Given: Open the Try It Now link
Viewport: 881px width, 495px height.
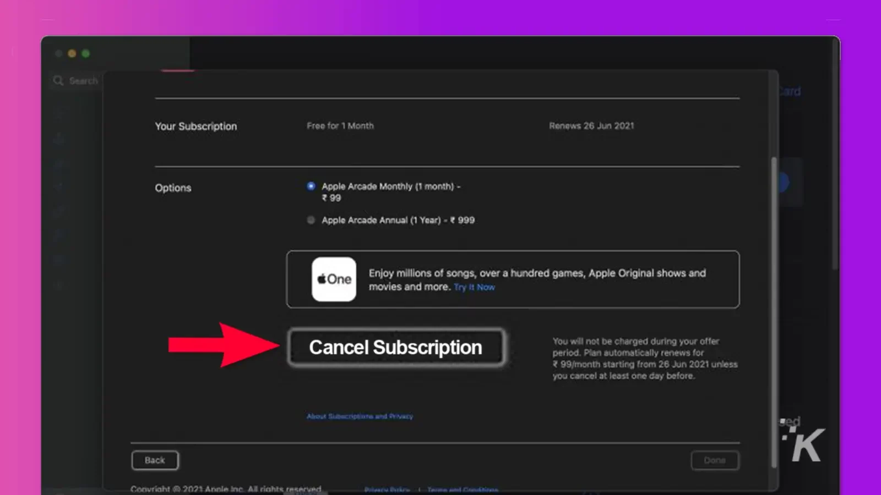Looking at the screenshot, I should pos(474,287).
